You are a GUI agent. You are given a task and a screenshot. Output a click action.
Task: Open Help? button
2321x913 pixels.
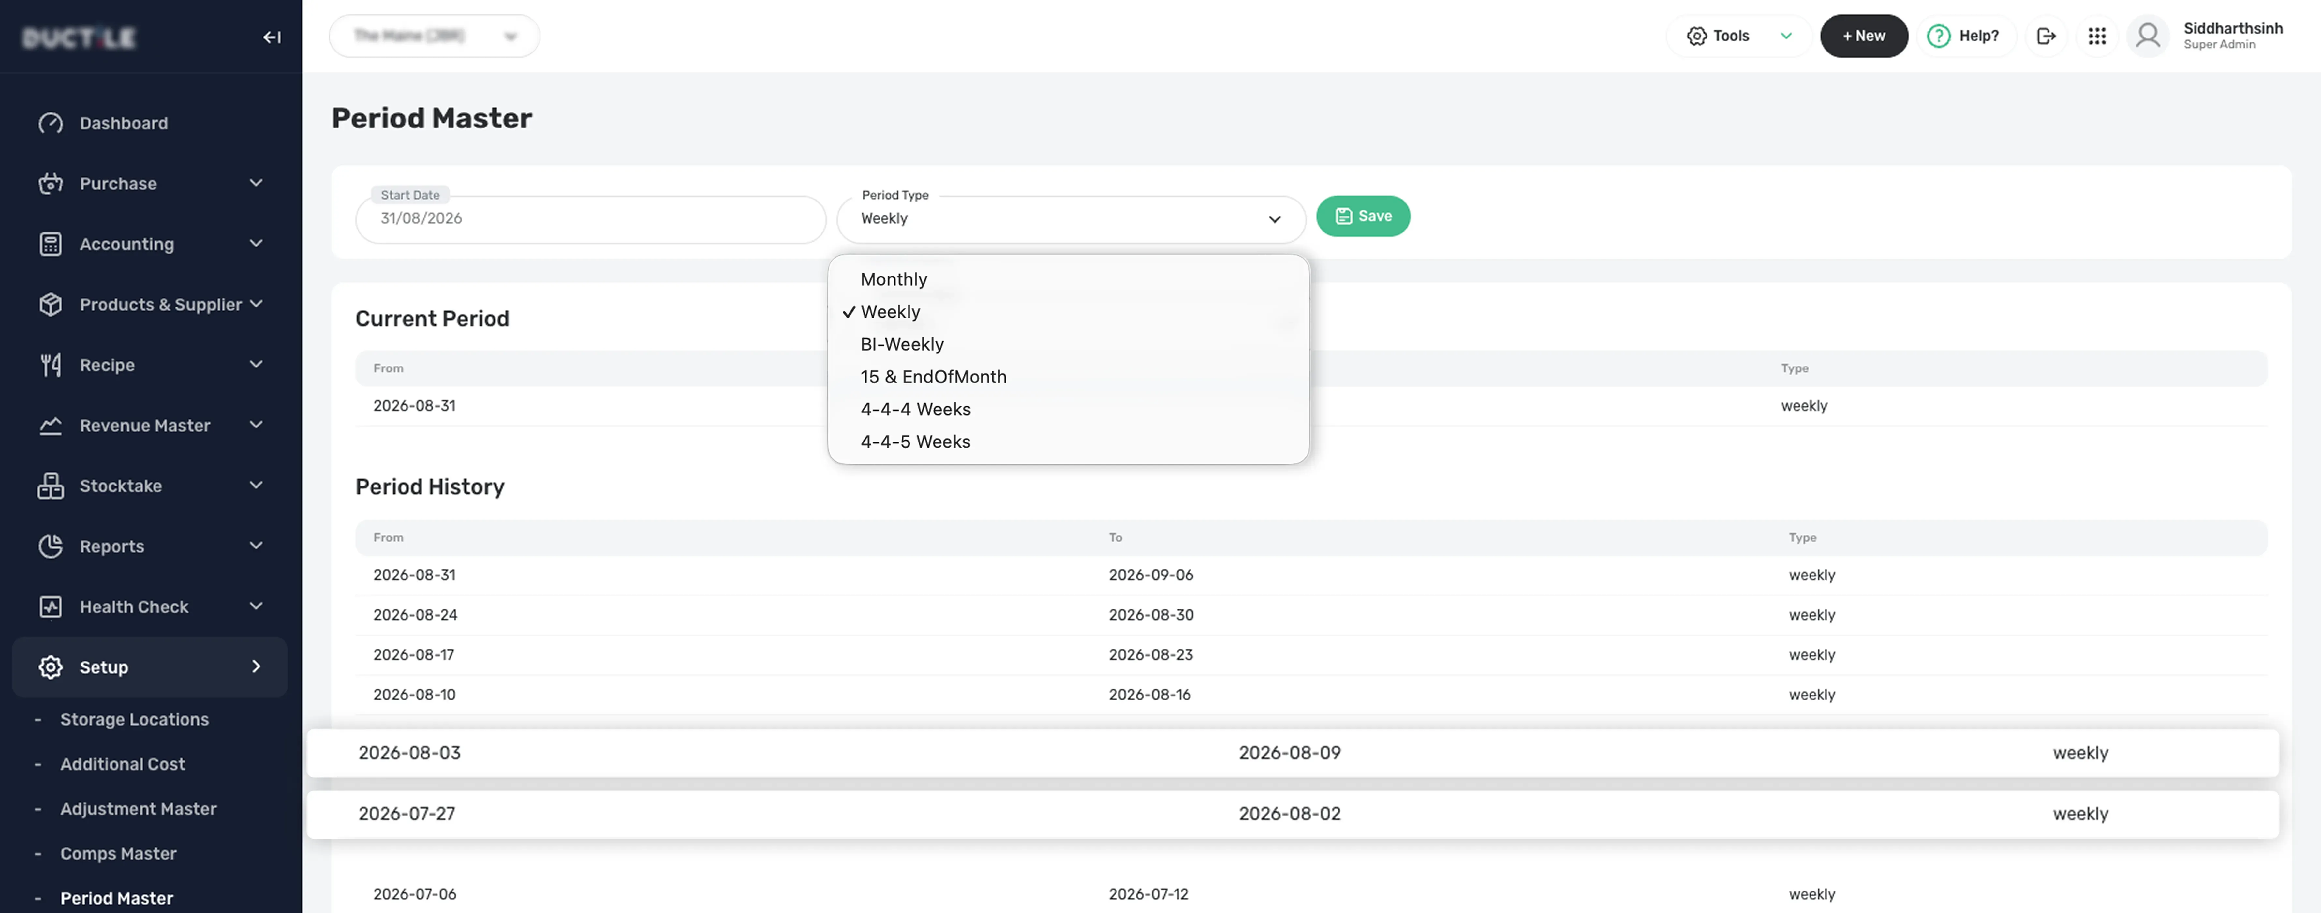pos(1966,36)
